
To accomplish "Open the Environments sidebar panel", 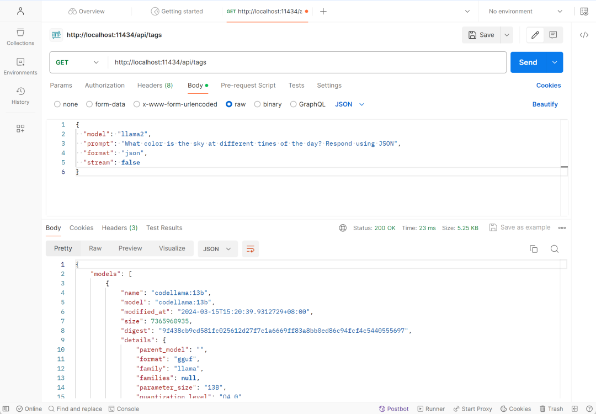I will coord(20,66).
